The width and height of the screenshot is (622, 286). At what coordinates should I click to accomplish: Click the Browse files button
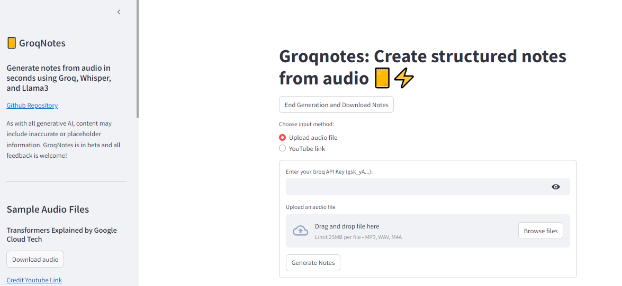pos(540,231)
